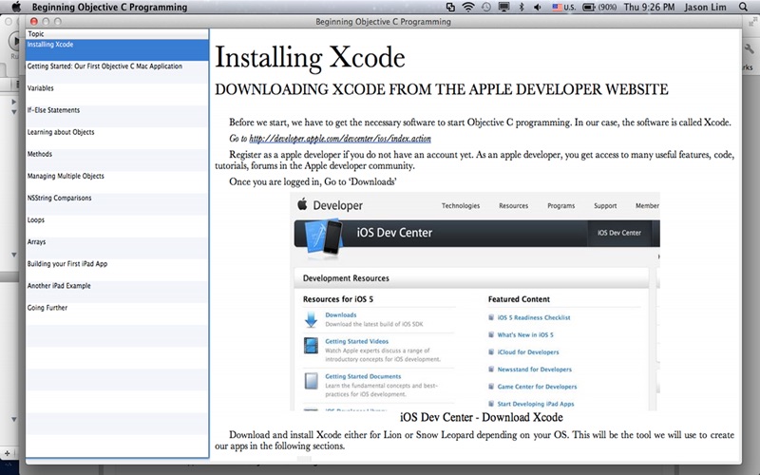Viewport: 760px width, 475px height.
Task: Select the Learning about Objects topic
Action: click(x=117, y=138)
